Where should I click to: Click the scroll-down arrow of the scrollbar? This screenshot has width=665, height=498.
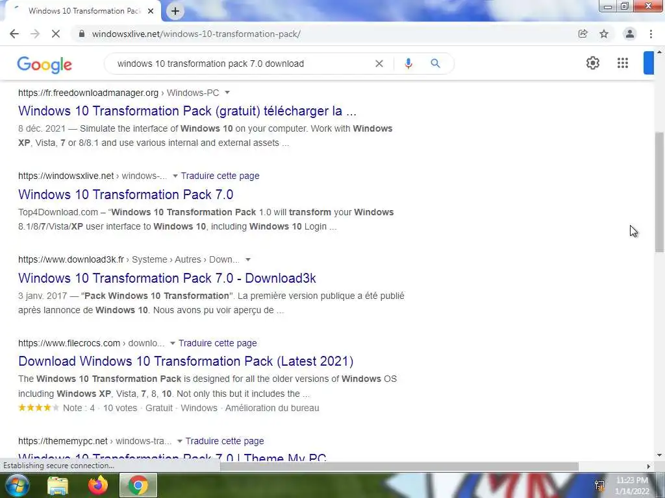coord(659,456)
